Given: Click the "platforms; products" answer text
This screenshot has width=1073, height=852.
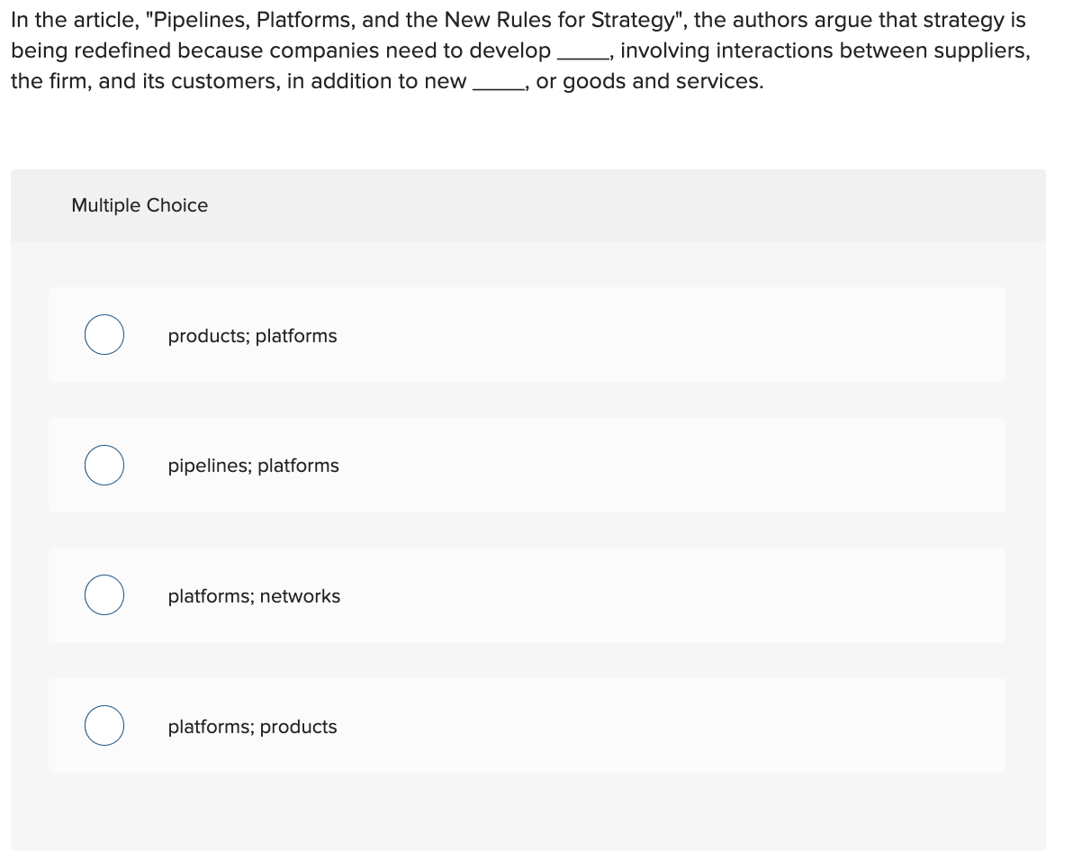Looking at the screenshot, I should [x=253, y=726].
